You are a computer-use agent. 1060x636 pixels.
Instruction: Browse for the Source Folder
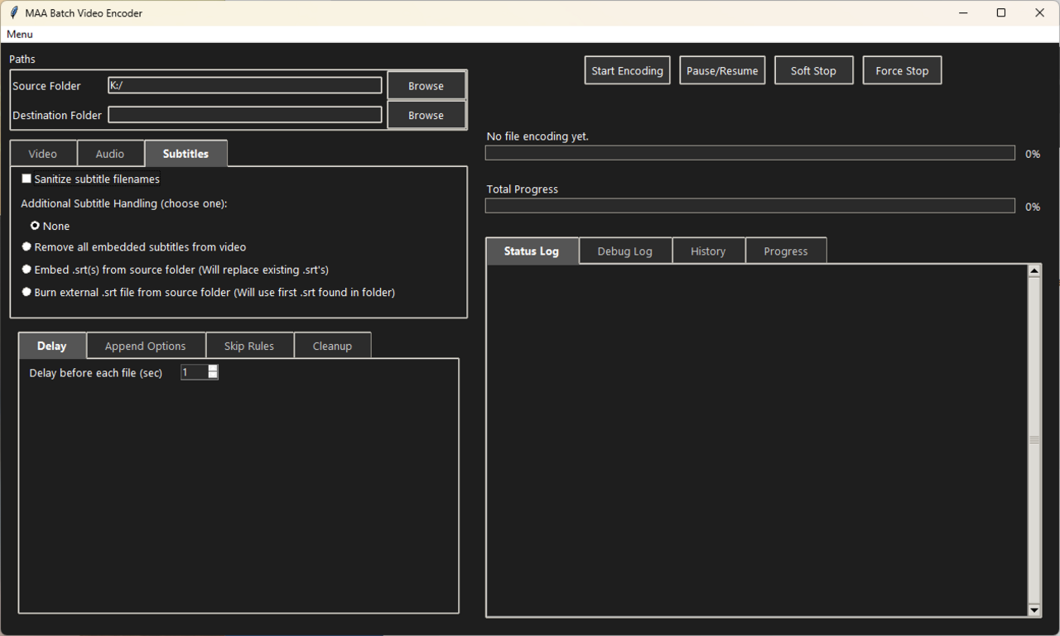coord(426,86)
